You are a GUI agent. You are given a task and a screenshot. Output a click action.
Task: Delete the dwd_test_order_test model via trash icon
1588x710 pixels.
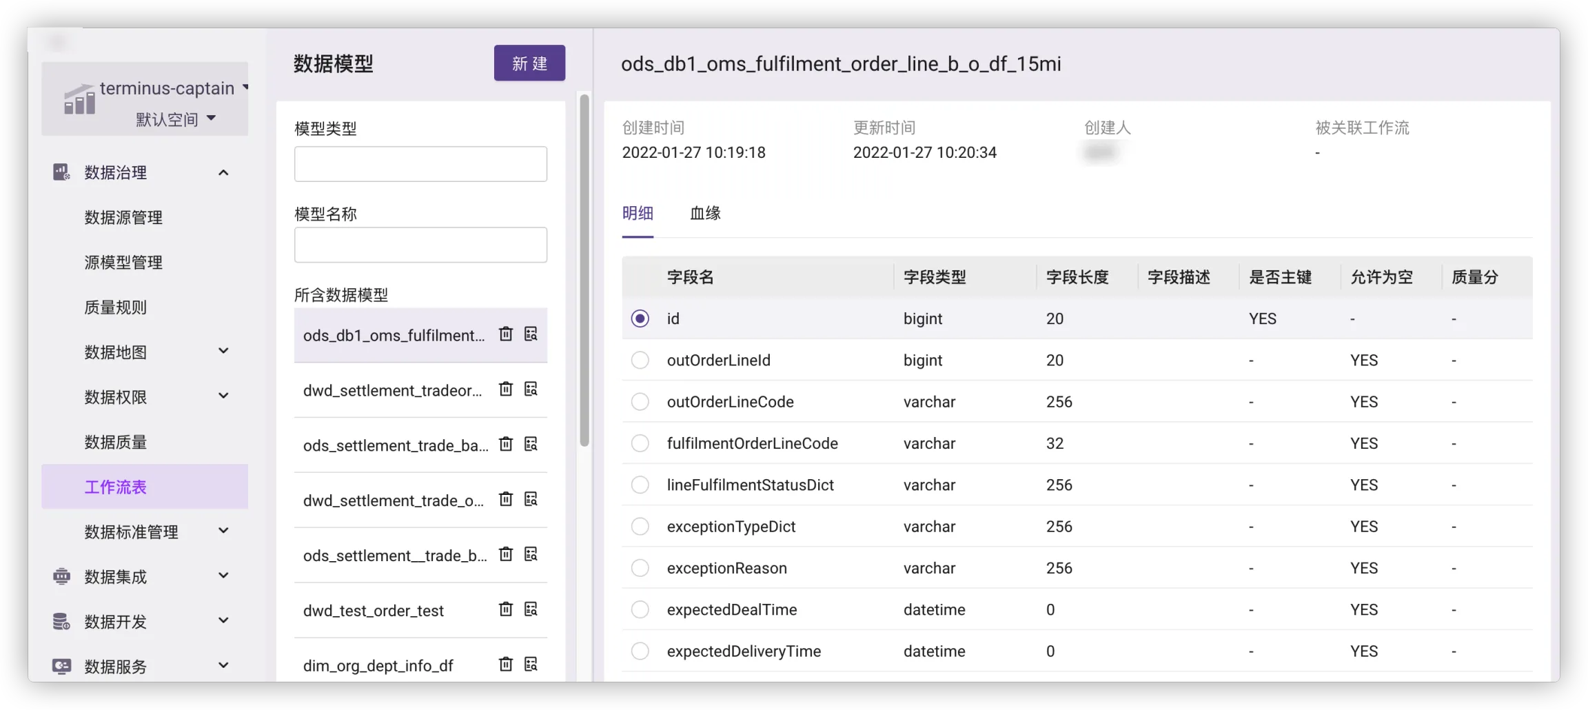click(506, 609)
